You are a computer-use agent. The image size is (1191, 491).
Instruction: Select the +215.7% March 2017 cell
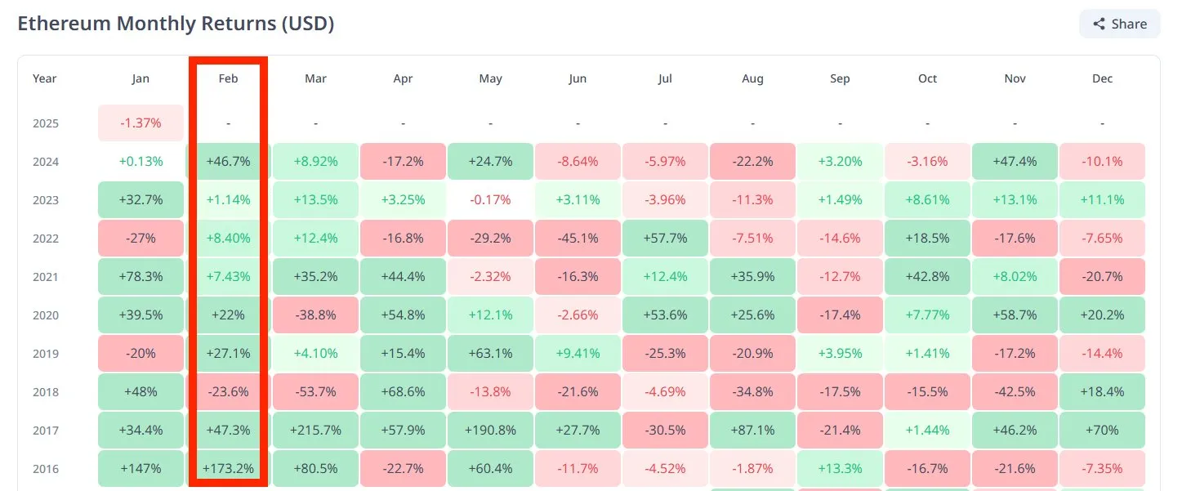tap(315, 430)
